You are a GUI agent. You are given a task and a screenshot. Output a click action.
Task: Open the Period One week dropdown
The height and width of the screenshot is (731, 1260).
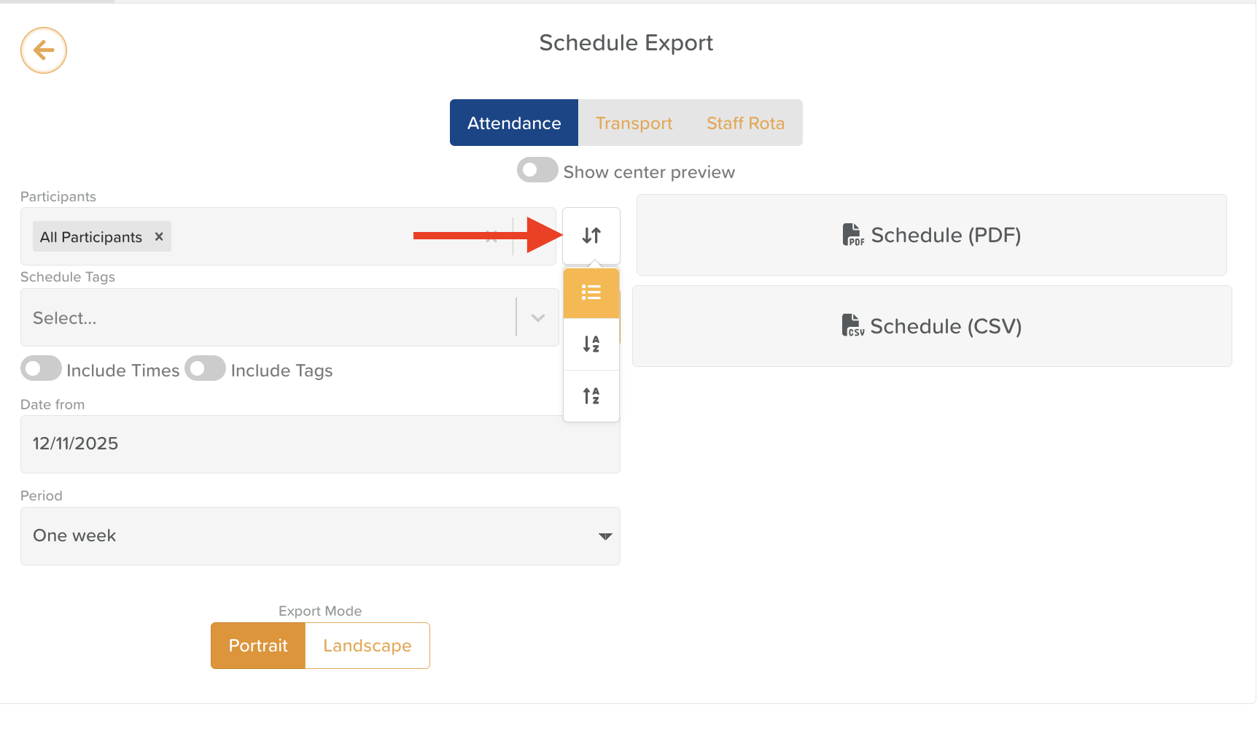320,536
